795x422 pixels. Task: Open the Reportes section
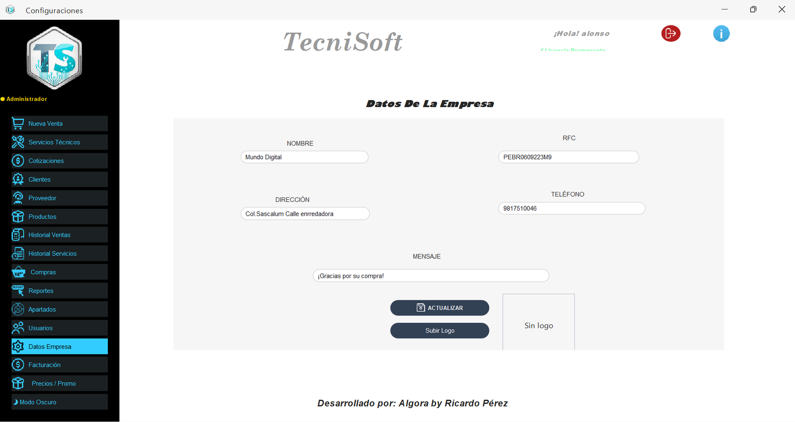pos(60,291)
